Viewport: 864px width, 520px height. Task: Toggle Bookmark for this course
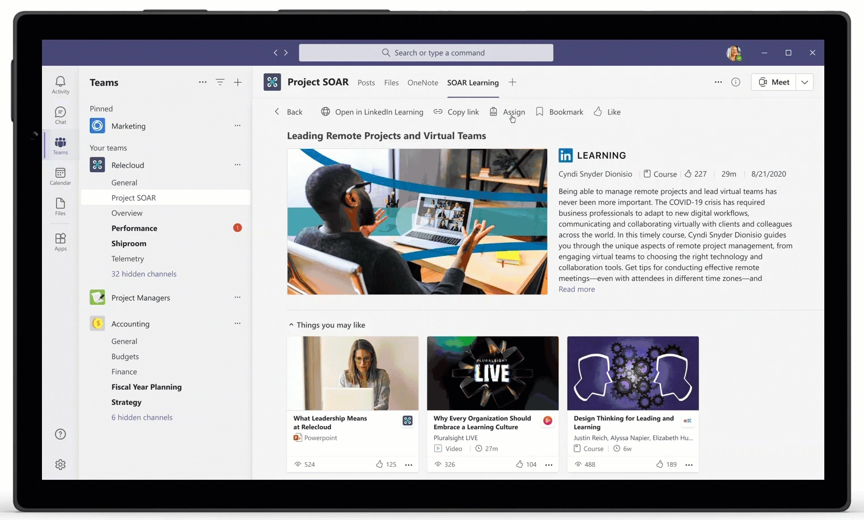560,112
